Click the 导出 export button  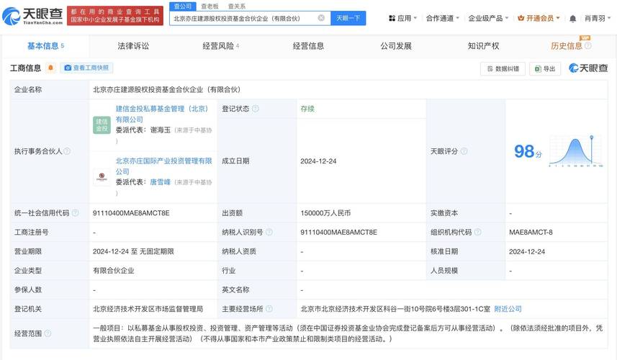[x=545, y=69]
